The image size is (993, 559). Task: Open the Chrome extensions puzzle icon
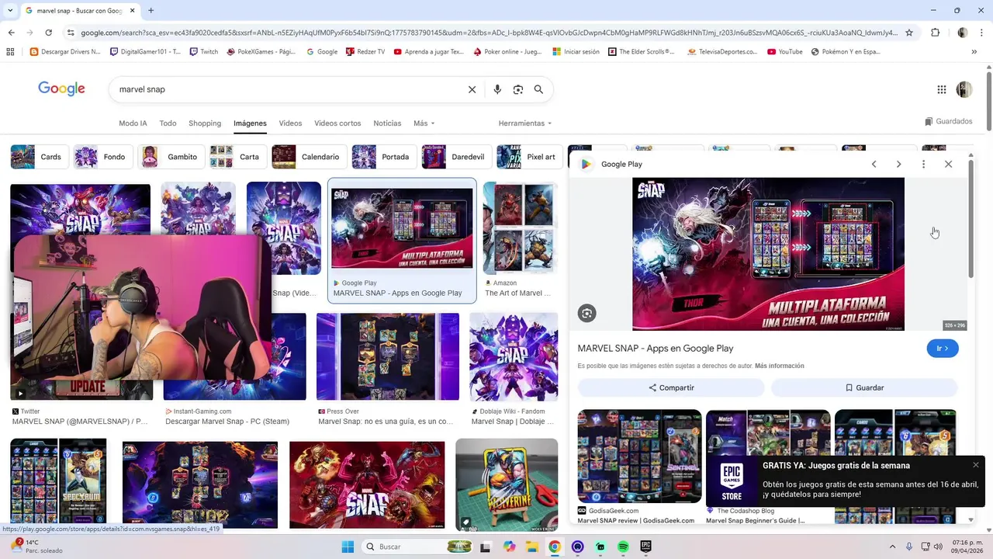935,33
